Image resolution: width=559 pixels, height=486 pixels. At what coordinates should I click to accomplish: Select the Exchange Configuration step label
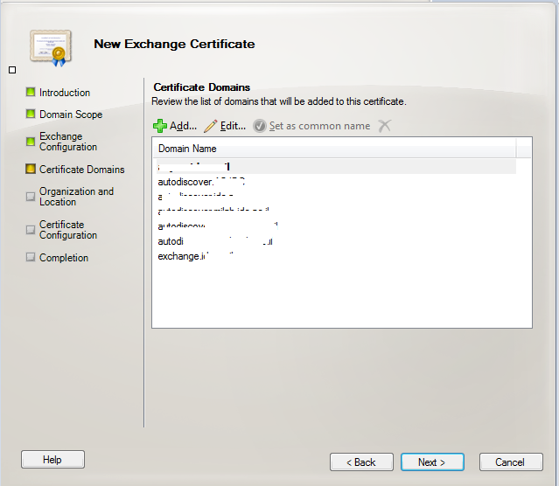68,142
